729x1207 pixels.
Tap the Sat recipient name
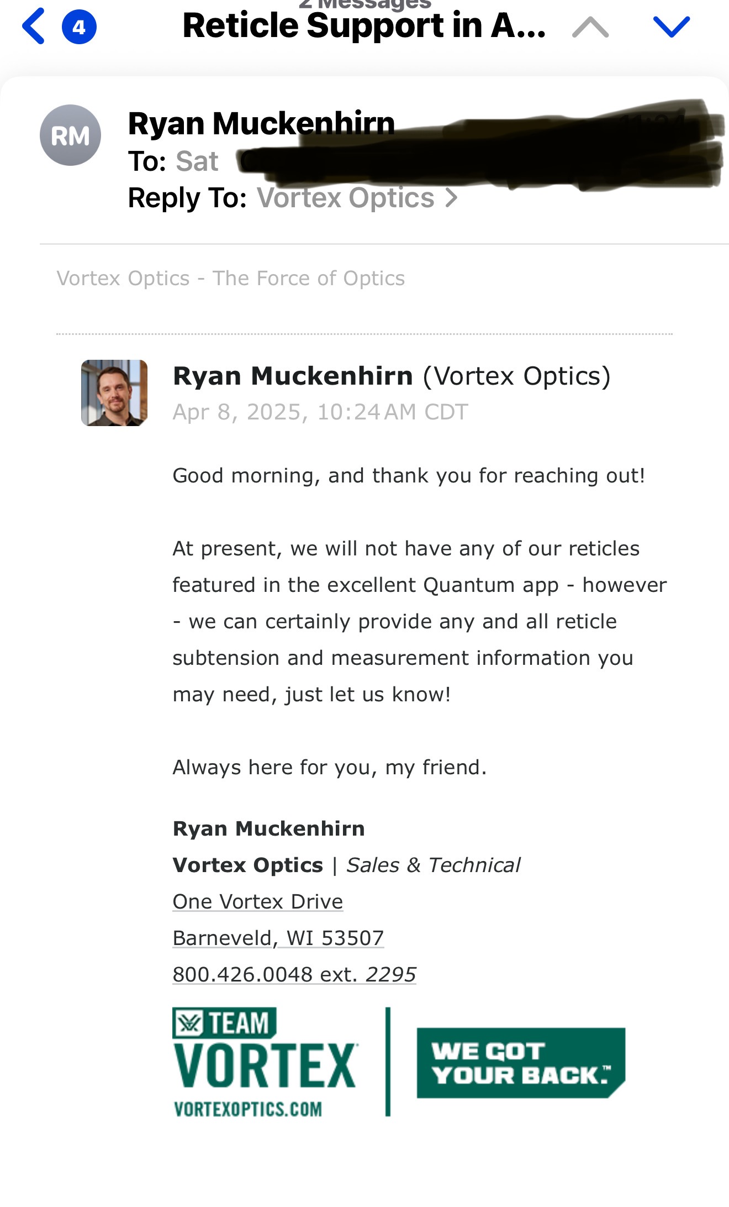[197, 161]
